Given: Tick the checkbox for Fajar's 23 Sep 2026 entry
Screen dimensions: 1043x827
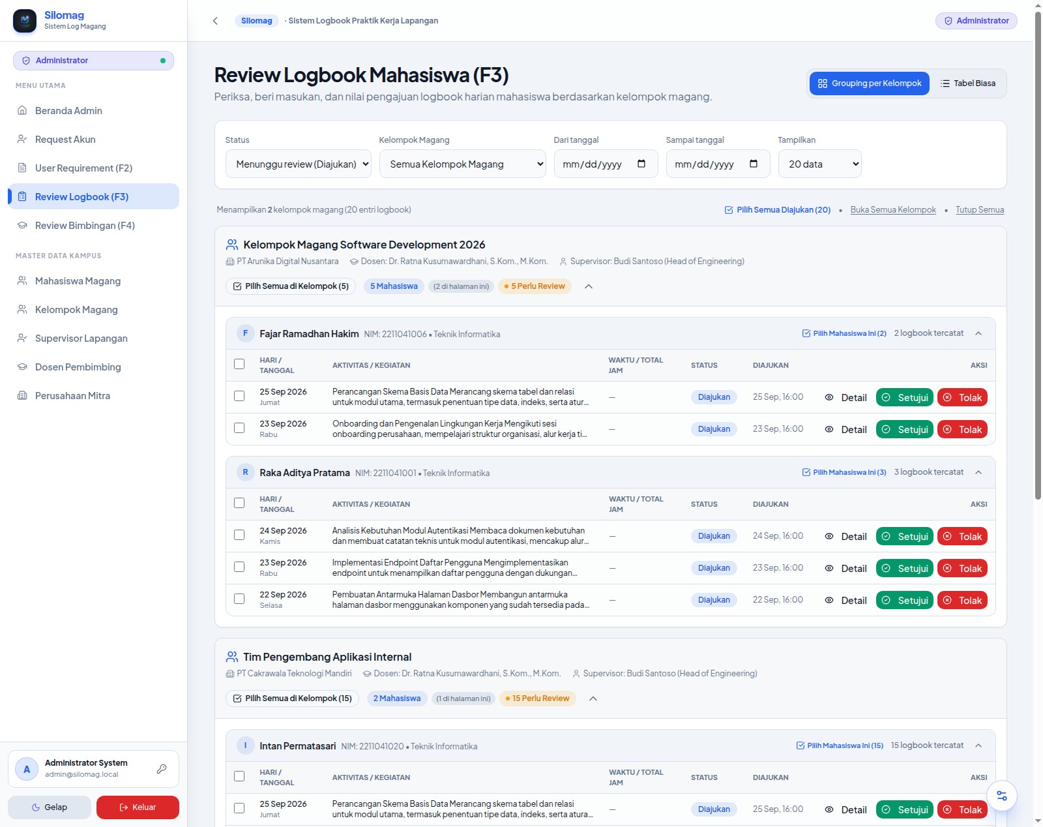Looking at the screenshot, I should [239, 428].
